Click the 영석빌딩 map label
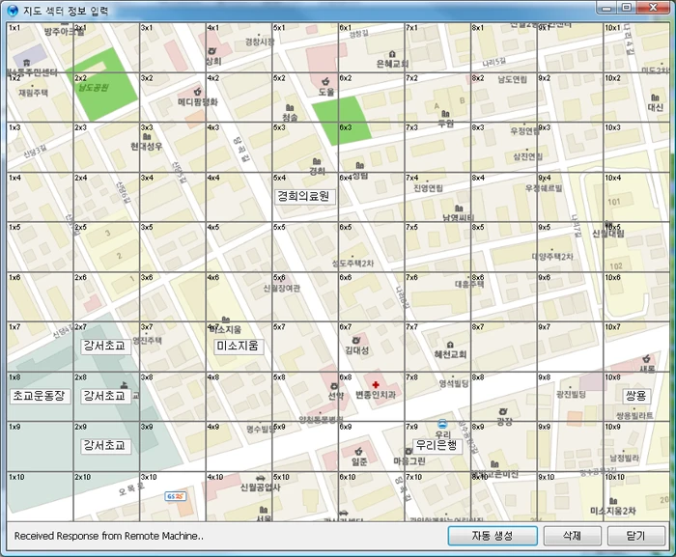Screen dimensions: 676x557 click(454, 383)
